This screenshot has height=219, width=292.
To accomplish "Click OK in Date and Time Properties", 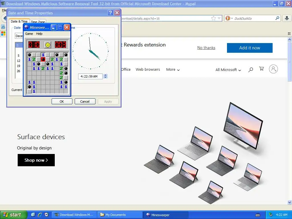I will pyautogui.click(x=62, y=102).
